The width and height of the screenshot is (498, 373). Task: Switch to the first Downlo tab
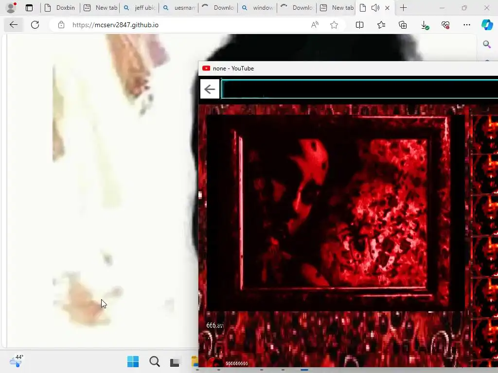coord(218,8)
